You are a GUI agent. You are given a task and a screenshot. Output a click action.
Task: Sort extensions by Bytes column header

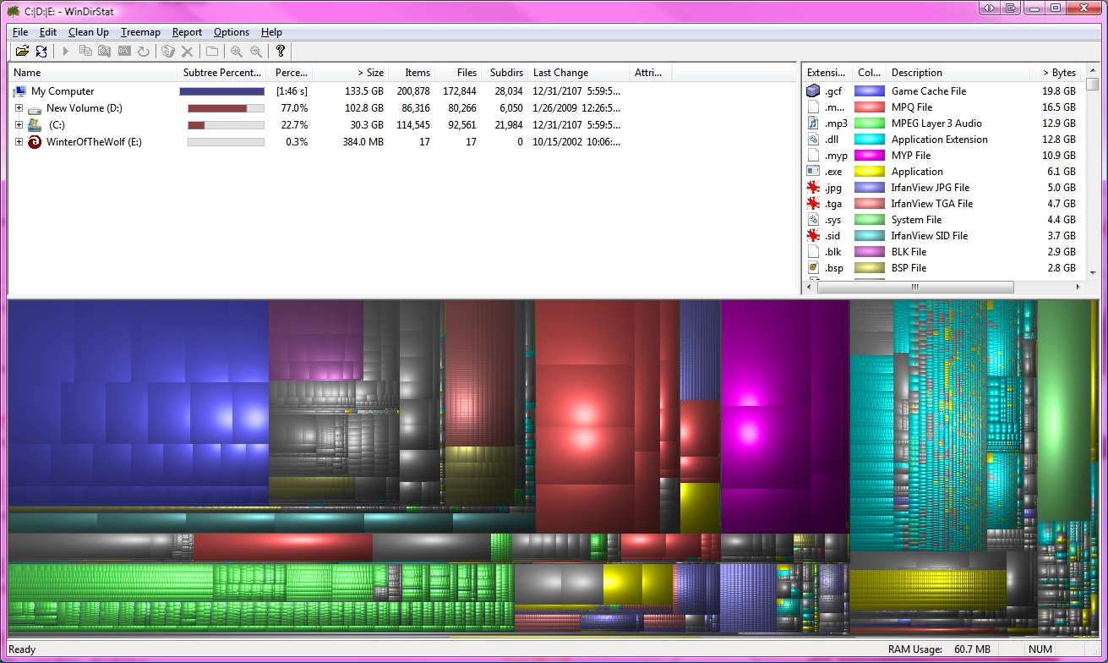[1056, 73]
